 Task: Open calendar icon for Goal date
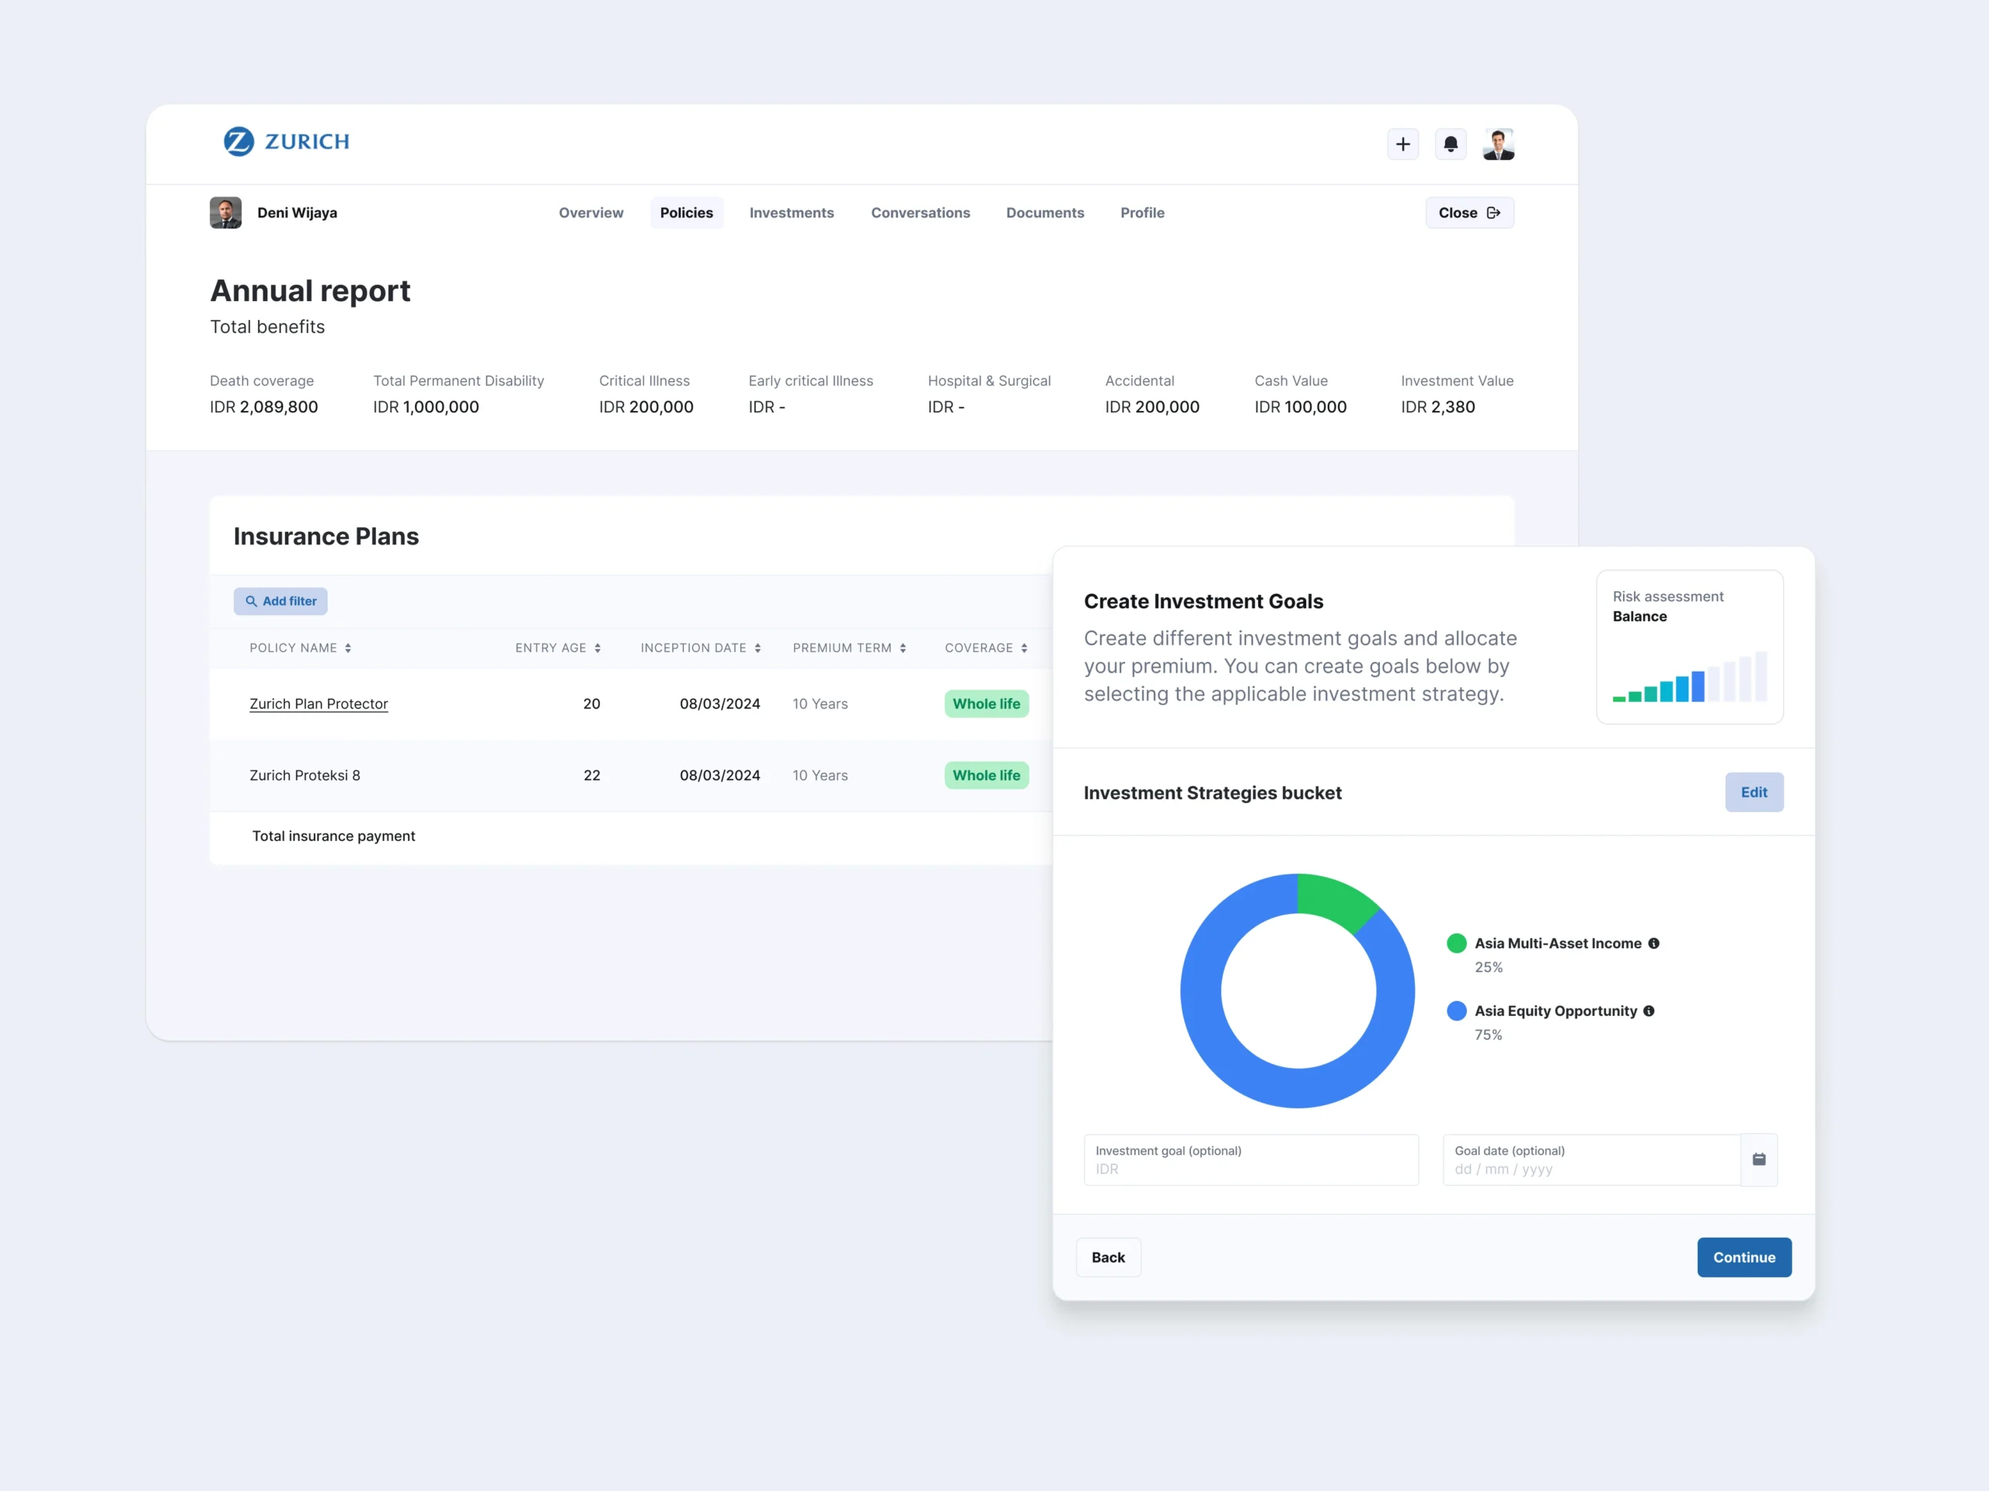(1758, 1159)
